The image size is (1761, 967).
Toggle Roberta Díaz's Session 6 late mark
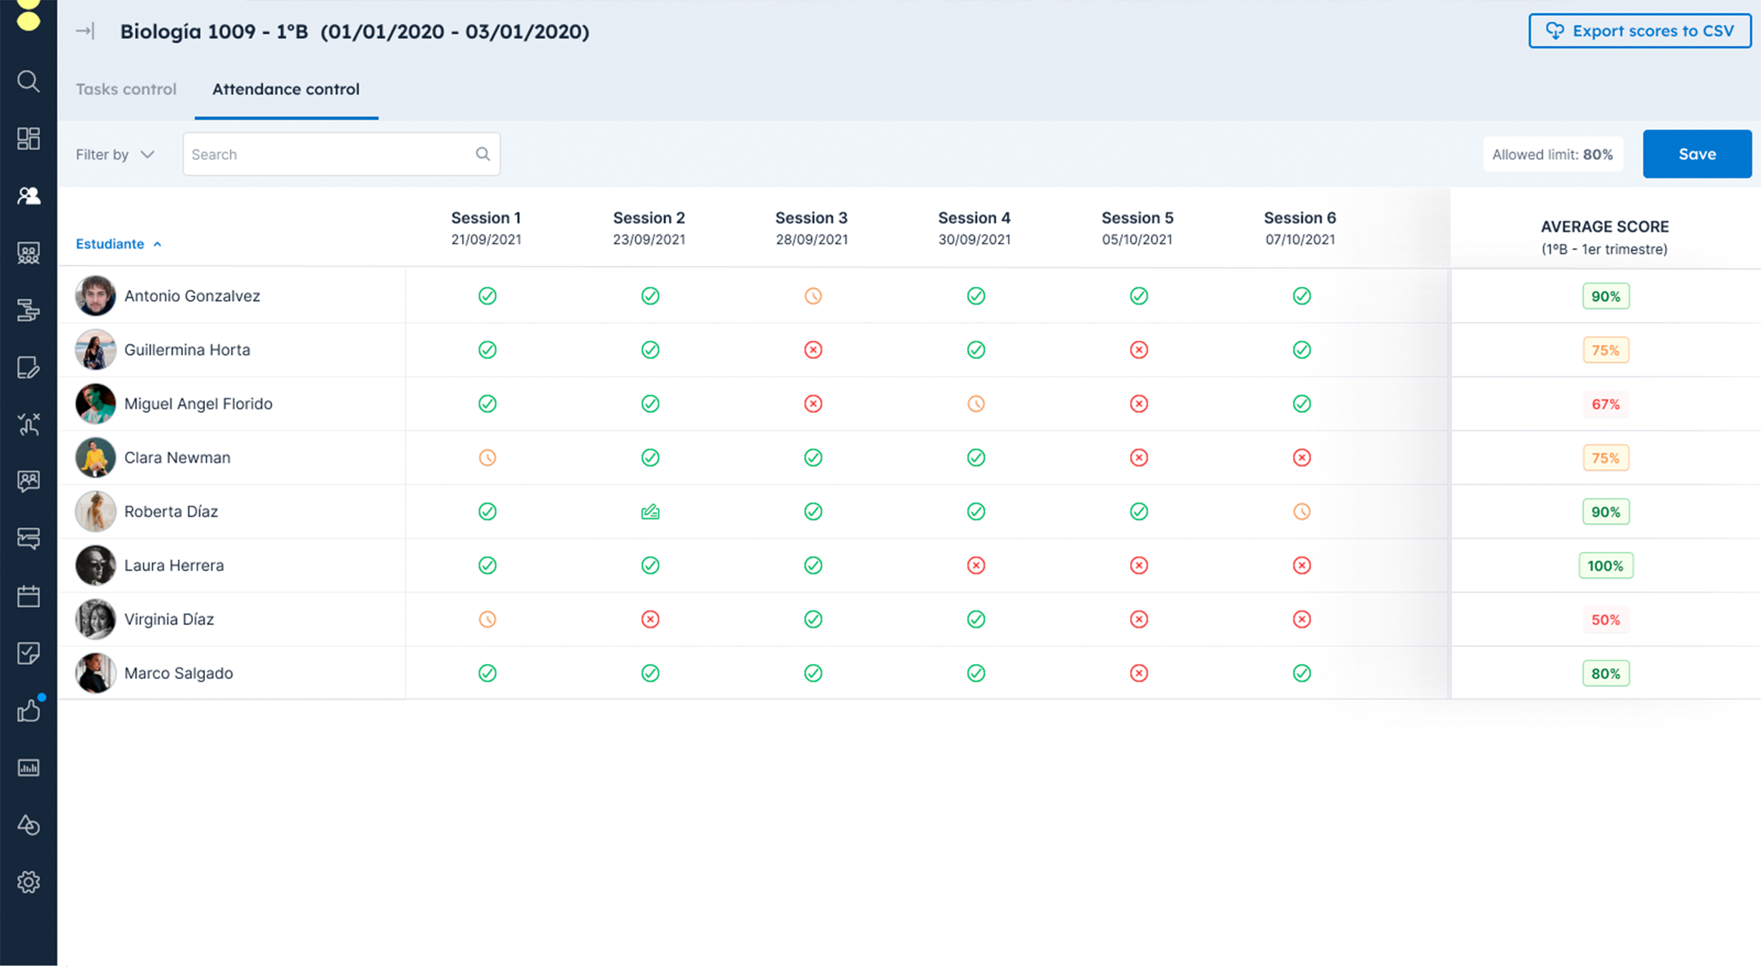(1302, 511)
